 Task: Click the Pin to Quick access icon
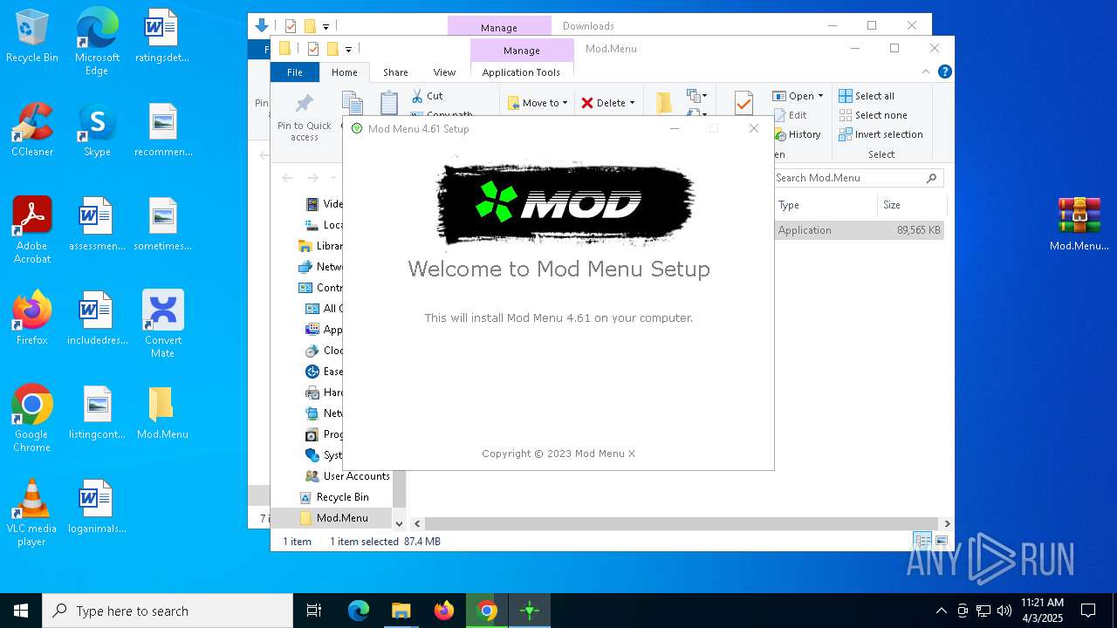tap(305, 117)
